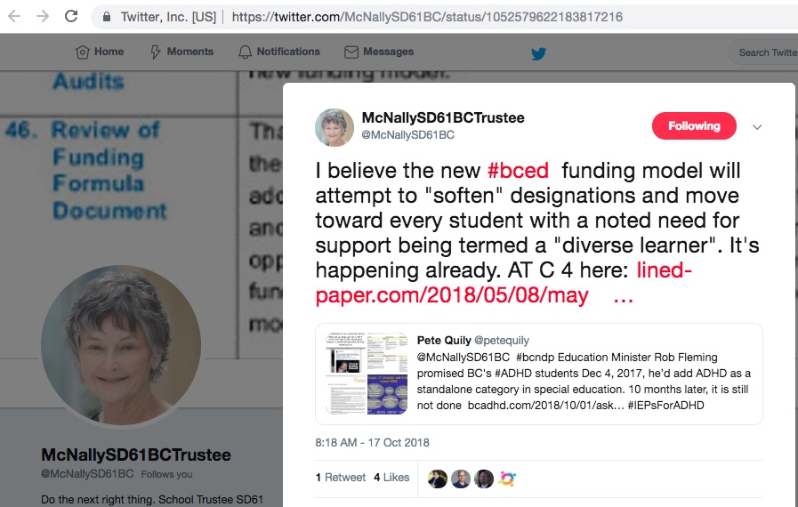Screen dimensions: 798x507
Task: Toggle the red Following button
Action: coord(694,125)
